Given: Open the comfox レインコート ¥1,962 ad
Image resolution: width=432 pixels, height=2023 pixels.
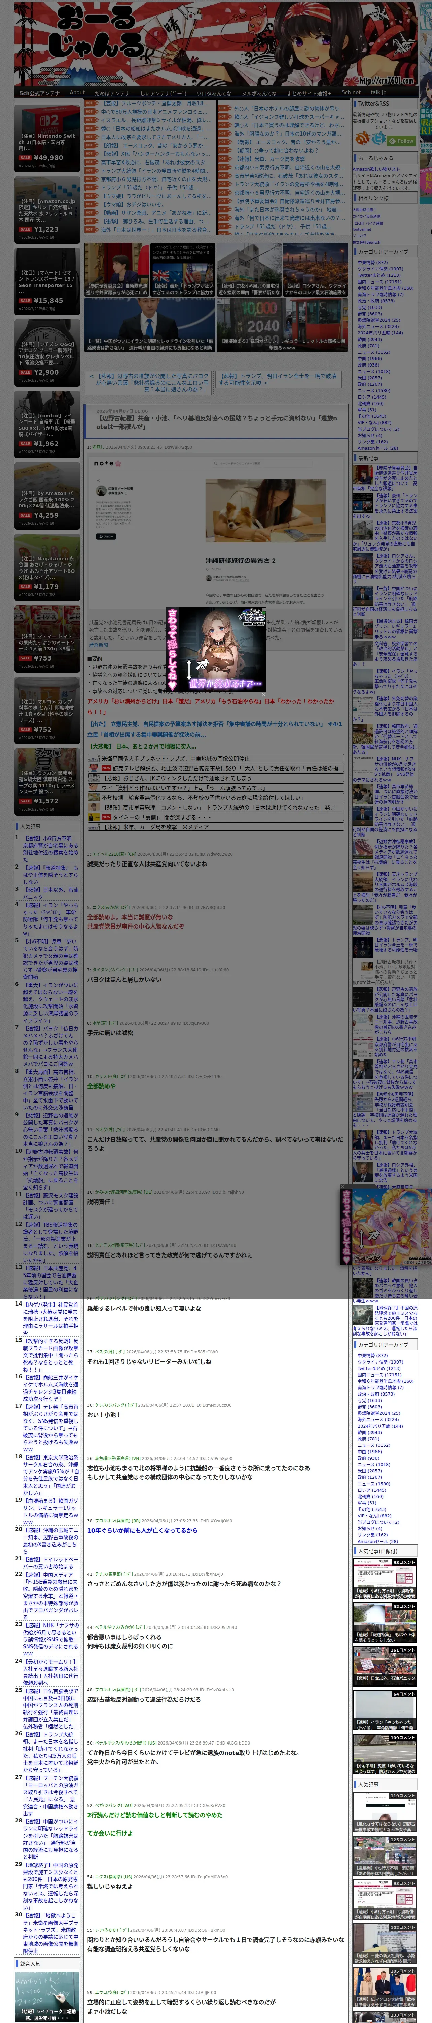Looking at the screenshot, I should click(47, 424).
